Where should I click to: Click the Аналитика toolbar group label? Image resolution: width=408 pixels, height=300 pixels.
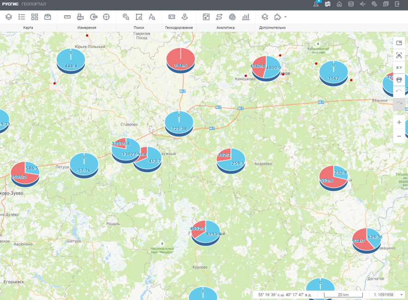(225, 27)
